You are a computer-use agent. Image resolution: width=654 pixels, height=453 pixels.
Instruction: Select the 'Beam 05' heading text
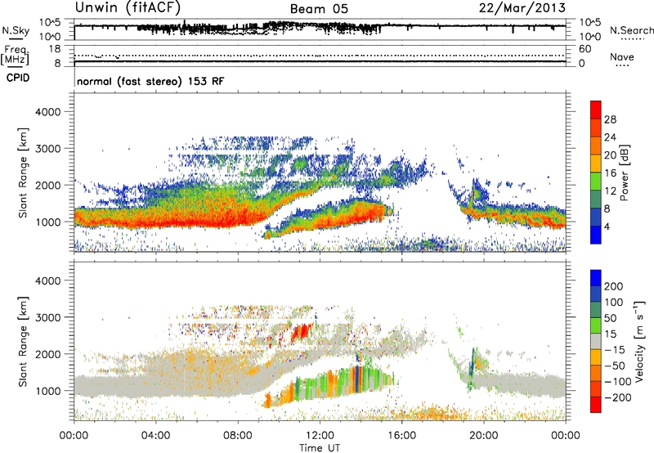[x=319, y=9]
